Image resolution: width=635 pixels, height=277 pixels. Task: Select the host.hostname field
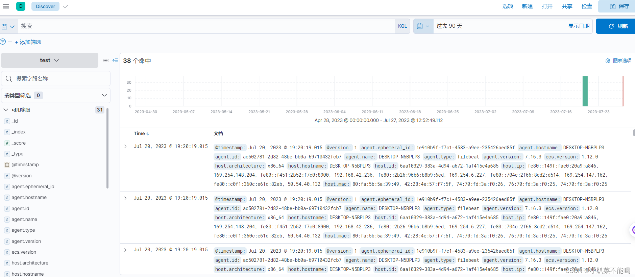click(x=28, y=274)
